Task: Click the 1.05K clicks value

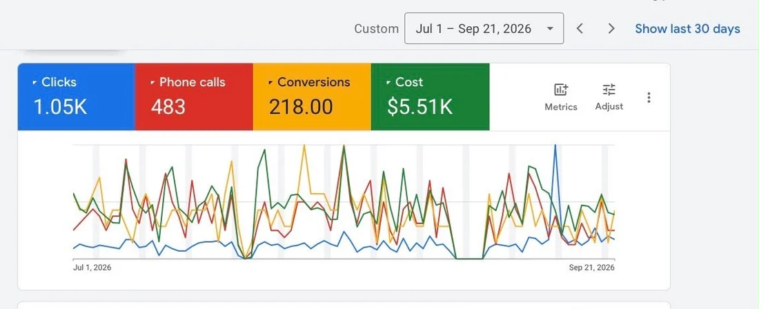Action: (60, 107)
